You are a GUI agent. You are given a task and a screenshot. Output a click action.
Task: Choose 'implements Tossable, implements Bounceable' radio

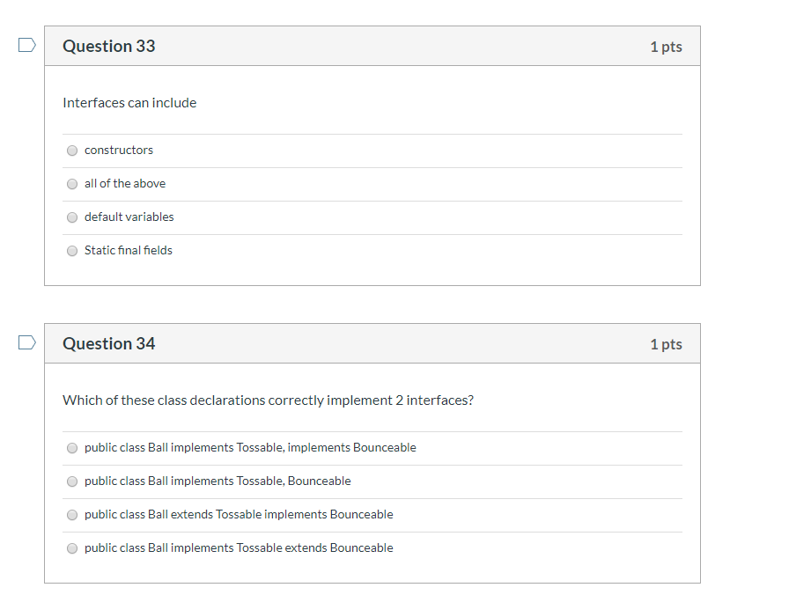[72, 448]
